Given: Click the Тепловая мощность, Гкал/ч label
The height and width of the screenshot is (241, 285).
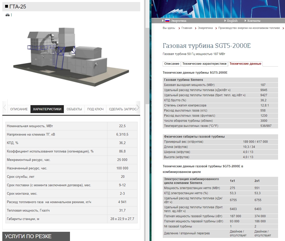Looking at the screenshot, I should point(28,210).
